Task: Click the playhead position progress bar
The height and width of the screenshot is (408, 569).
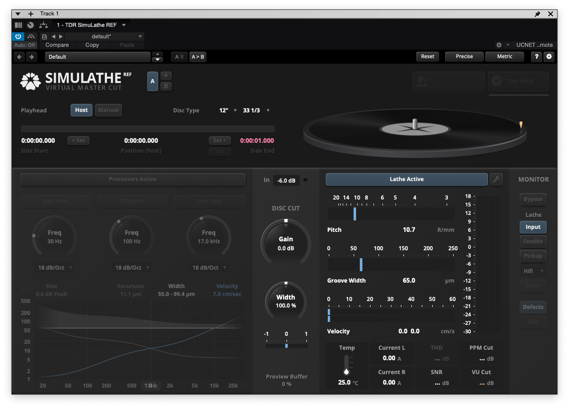Action: 147,129
